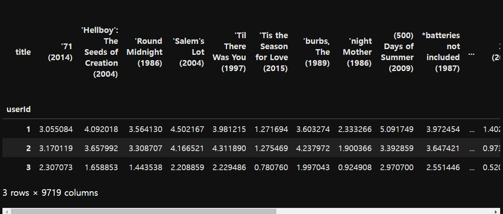The height and width of the screenshot is (214, 503).
Task: Click cell value 5.091749
Action: coord(397,130)
